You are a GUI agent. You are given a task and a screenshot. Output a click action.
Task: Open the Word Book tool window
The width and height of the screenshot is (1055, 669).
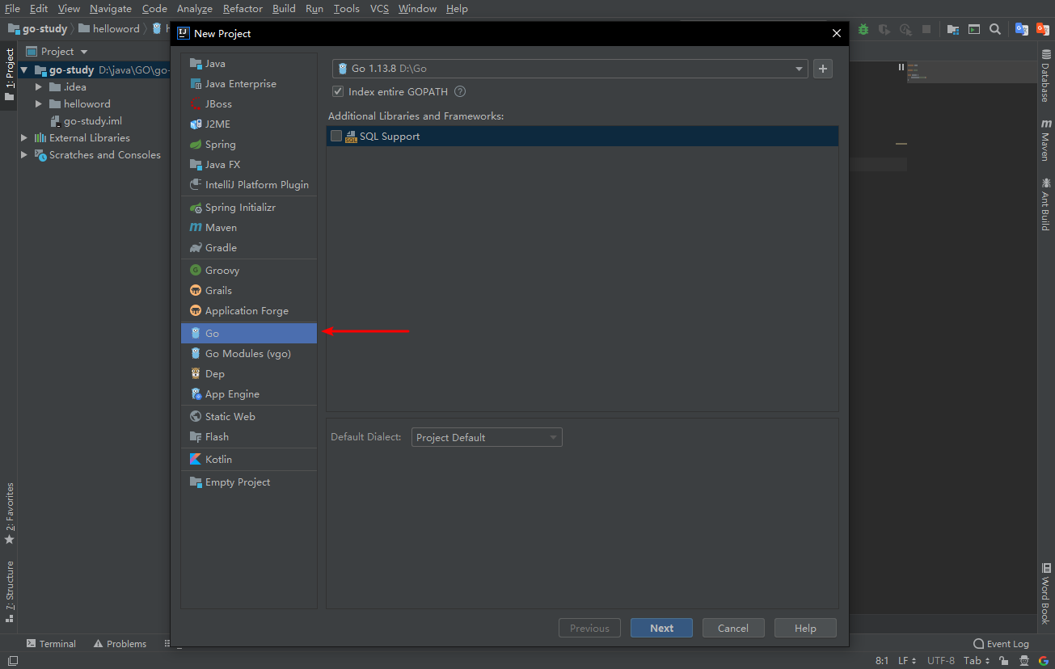pyautogui.click(x=1046, y=594)
